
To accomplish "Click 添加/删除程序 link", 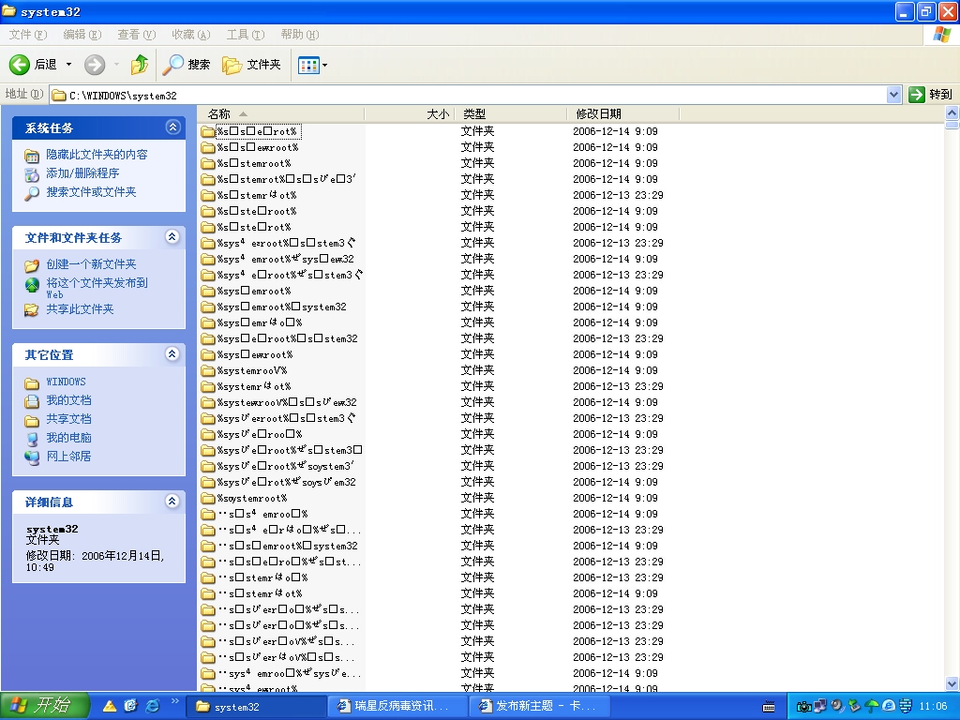I will (82, 173).
